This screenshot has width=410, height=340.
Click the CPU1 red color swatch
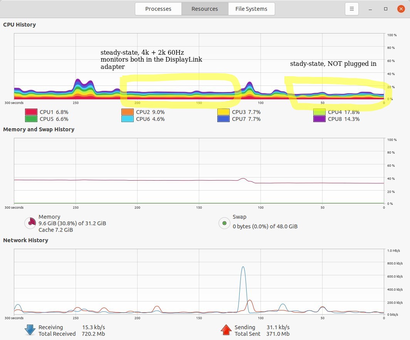pyautogui.click(x=31, y=112)
